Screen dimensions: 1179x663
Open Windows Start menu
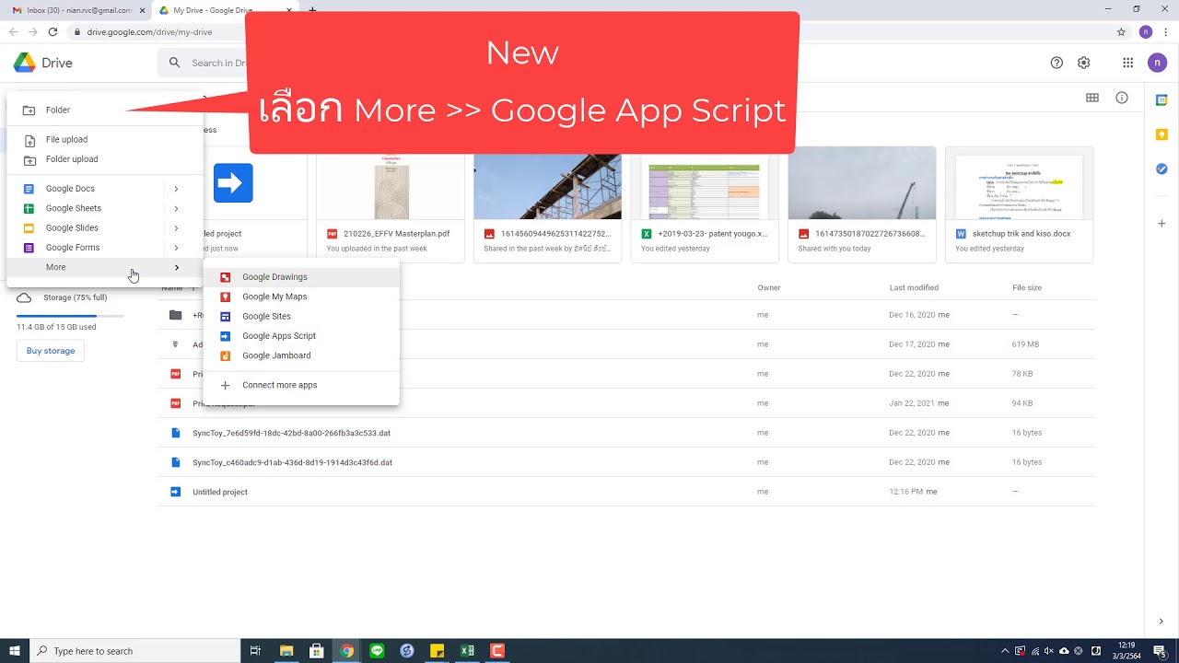[x=15, y=651]
